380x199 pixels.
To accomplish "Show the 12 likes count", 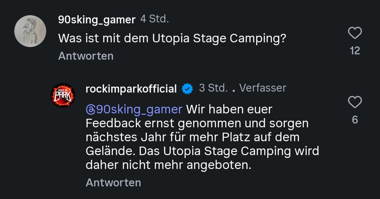I will 355,51.
